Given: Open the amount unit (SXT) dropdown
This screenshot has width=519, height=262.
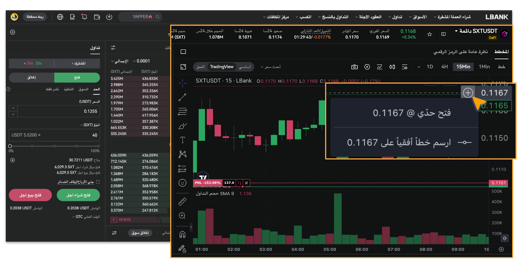Looking at the screenshot, I should point(90,125).
